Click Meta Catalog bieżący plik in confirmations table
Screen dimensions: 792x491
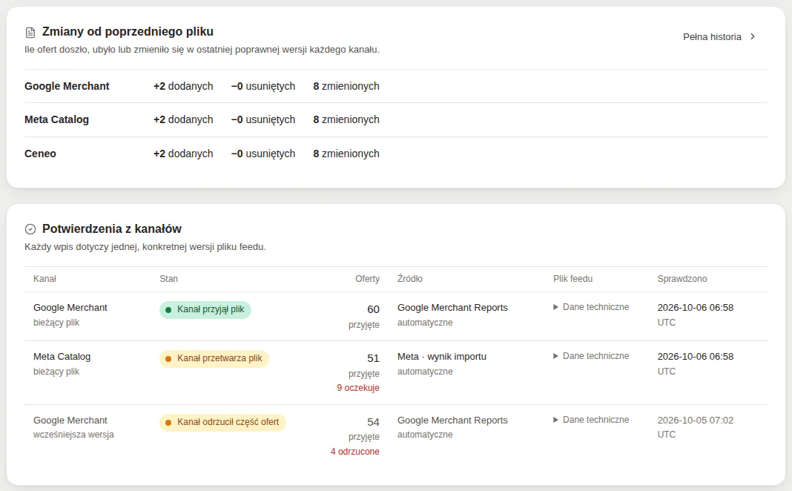coord(62,363)
